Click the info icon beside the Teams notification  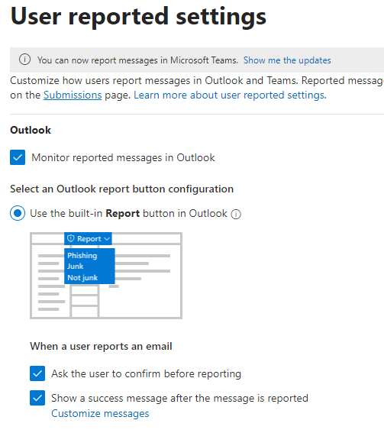(24, 60)
